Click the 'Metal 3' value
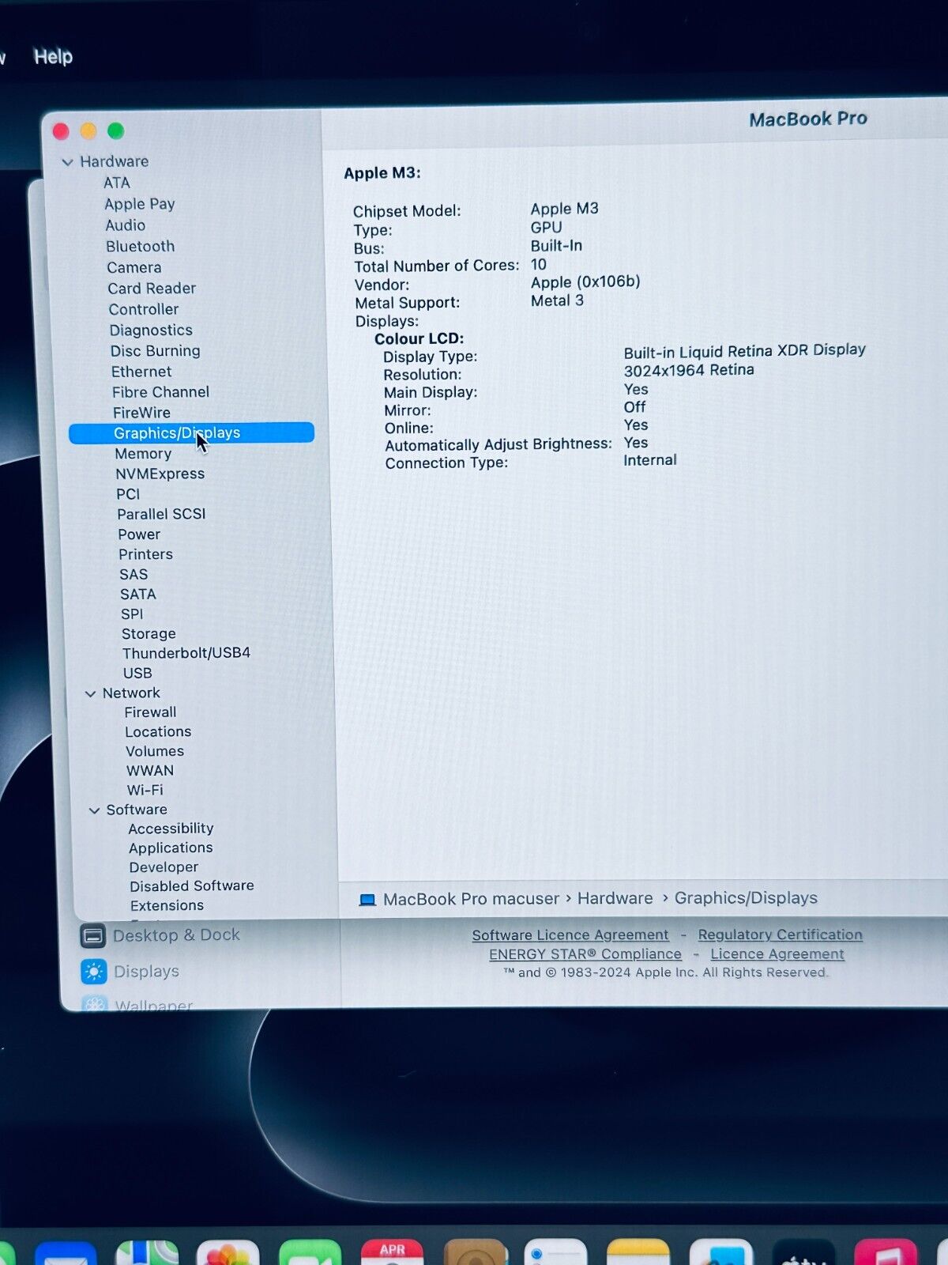This screenshot has height=1265, width=948. (557, 301)
